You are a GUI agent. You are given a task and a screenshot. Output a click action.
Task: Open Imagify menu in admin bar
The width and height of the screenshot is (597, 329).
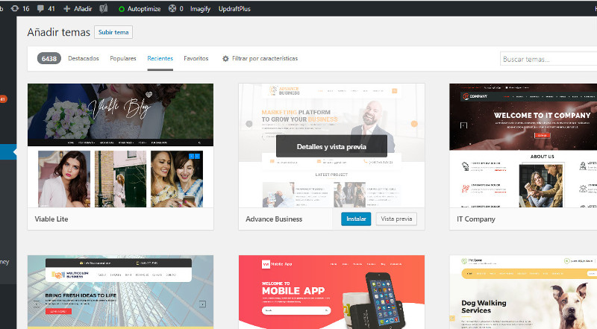[200, 9]
